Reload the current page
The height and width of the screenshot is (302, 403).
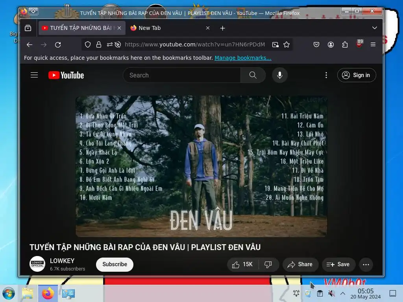point(58,45)
